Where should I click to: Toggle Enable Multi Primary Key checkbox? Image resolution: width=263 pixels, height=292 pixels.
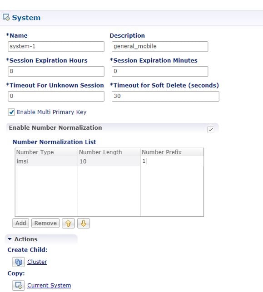coord(11,112)
